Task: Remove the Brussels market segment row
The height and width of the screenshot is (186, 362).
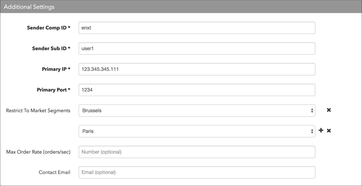Action: point(329,110)
